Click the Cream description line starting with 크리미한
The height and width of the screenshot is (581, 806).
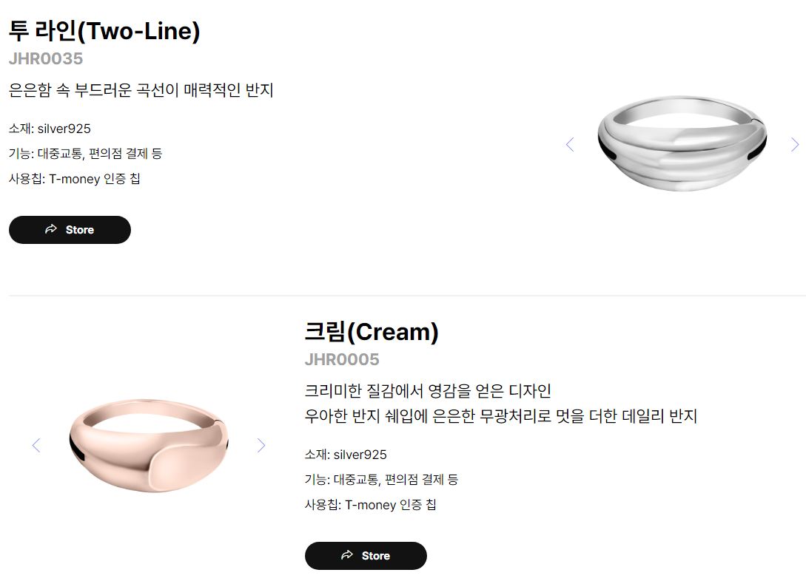coord(428,390)
